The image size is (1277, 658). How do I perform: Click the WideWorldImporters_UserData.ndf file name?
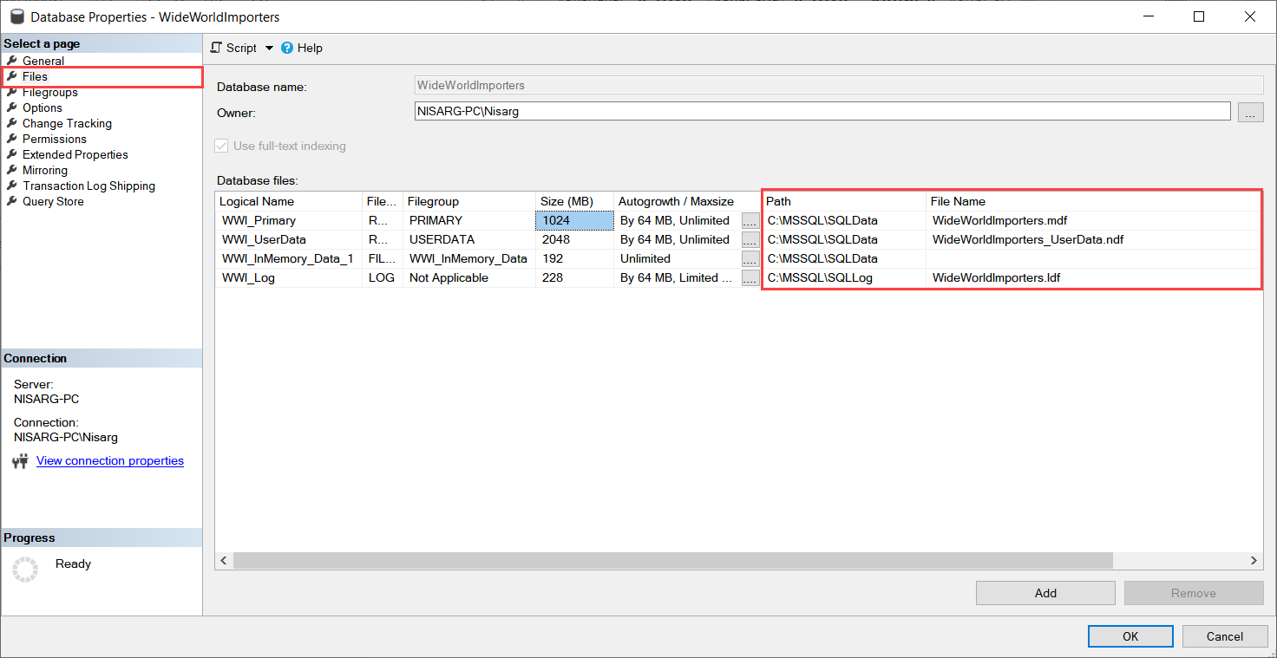click(x=1028, y=239)
